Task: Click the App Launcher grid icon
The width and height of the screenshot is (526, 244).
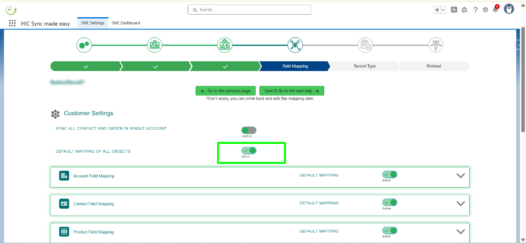Action: pyautogui.click(x=12, y=23)
